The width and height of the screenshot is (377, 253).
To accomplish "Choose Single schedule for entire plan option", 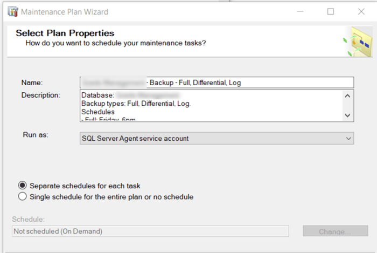I will 23,196.
